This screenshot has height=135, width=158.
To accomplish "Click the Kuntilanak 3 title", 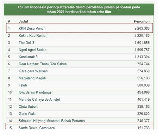I will tap(28, 57).
